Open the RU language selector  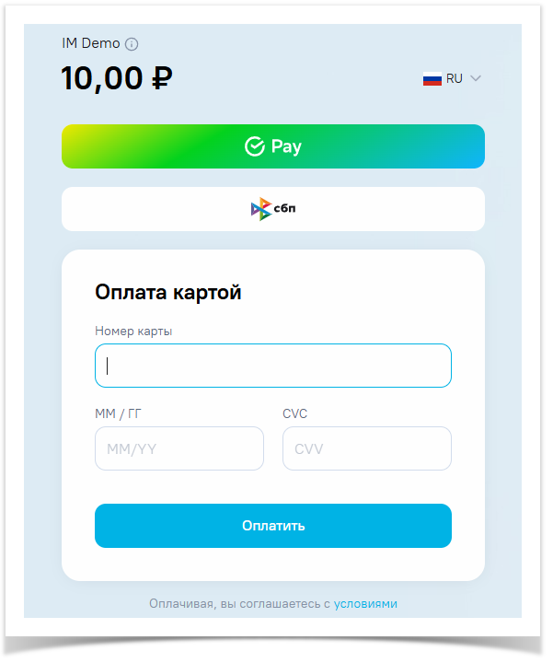point(454,79)
